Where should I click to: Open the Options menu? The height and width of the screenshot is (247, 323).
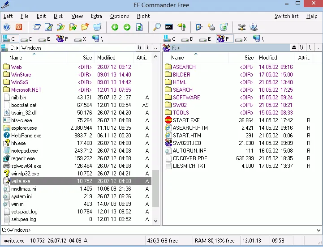[120, 16]
